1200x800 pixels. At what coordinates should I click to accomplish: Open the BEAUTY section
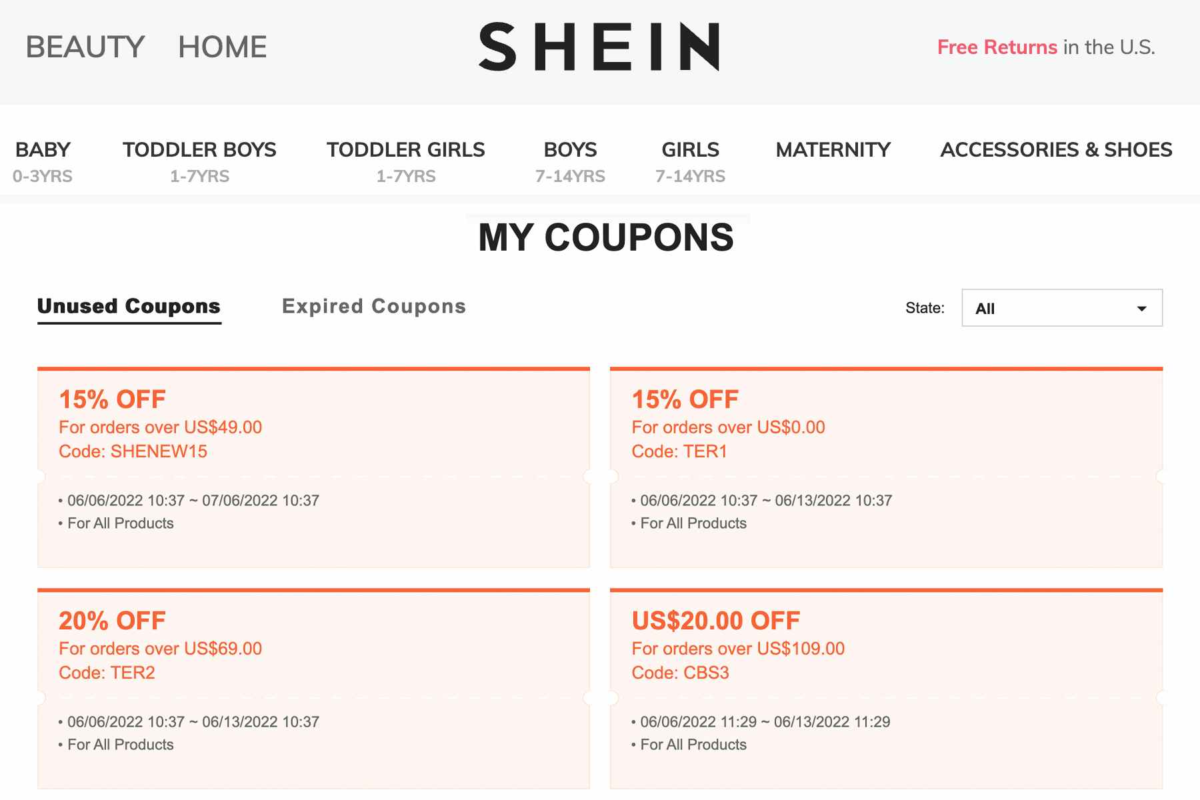(84, 47)
